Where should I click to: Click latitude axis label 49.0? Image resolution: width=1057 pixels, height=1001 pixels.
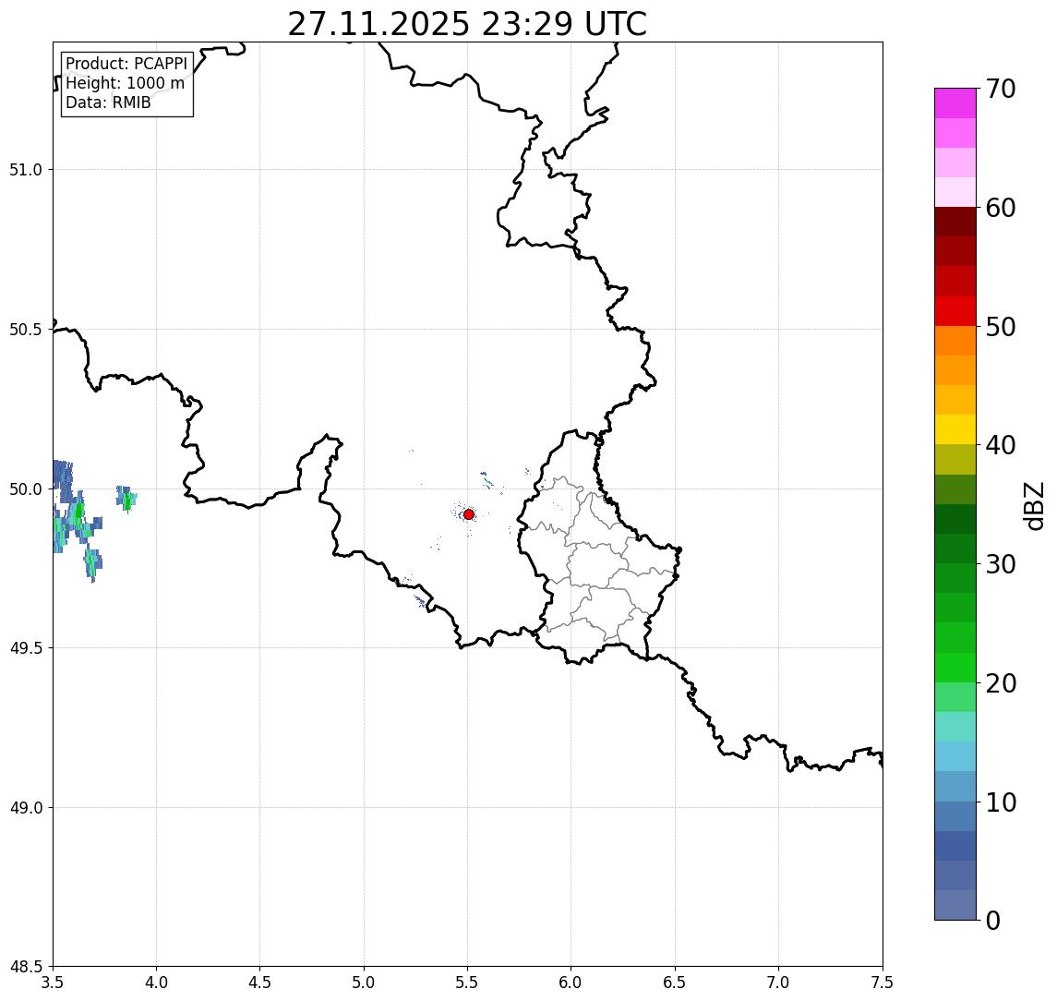(x=26, y=807)
